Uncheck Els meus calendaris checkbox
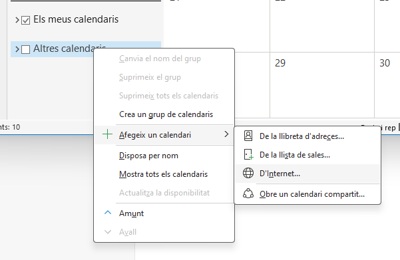 (x=25, y=20)
